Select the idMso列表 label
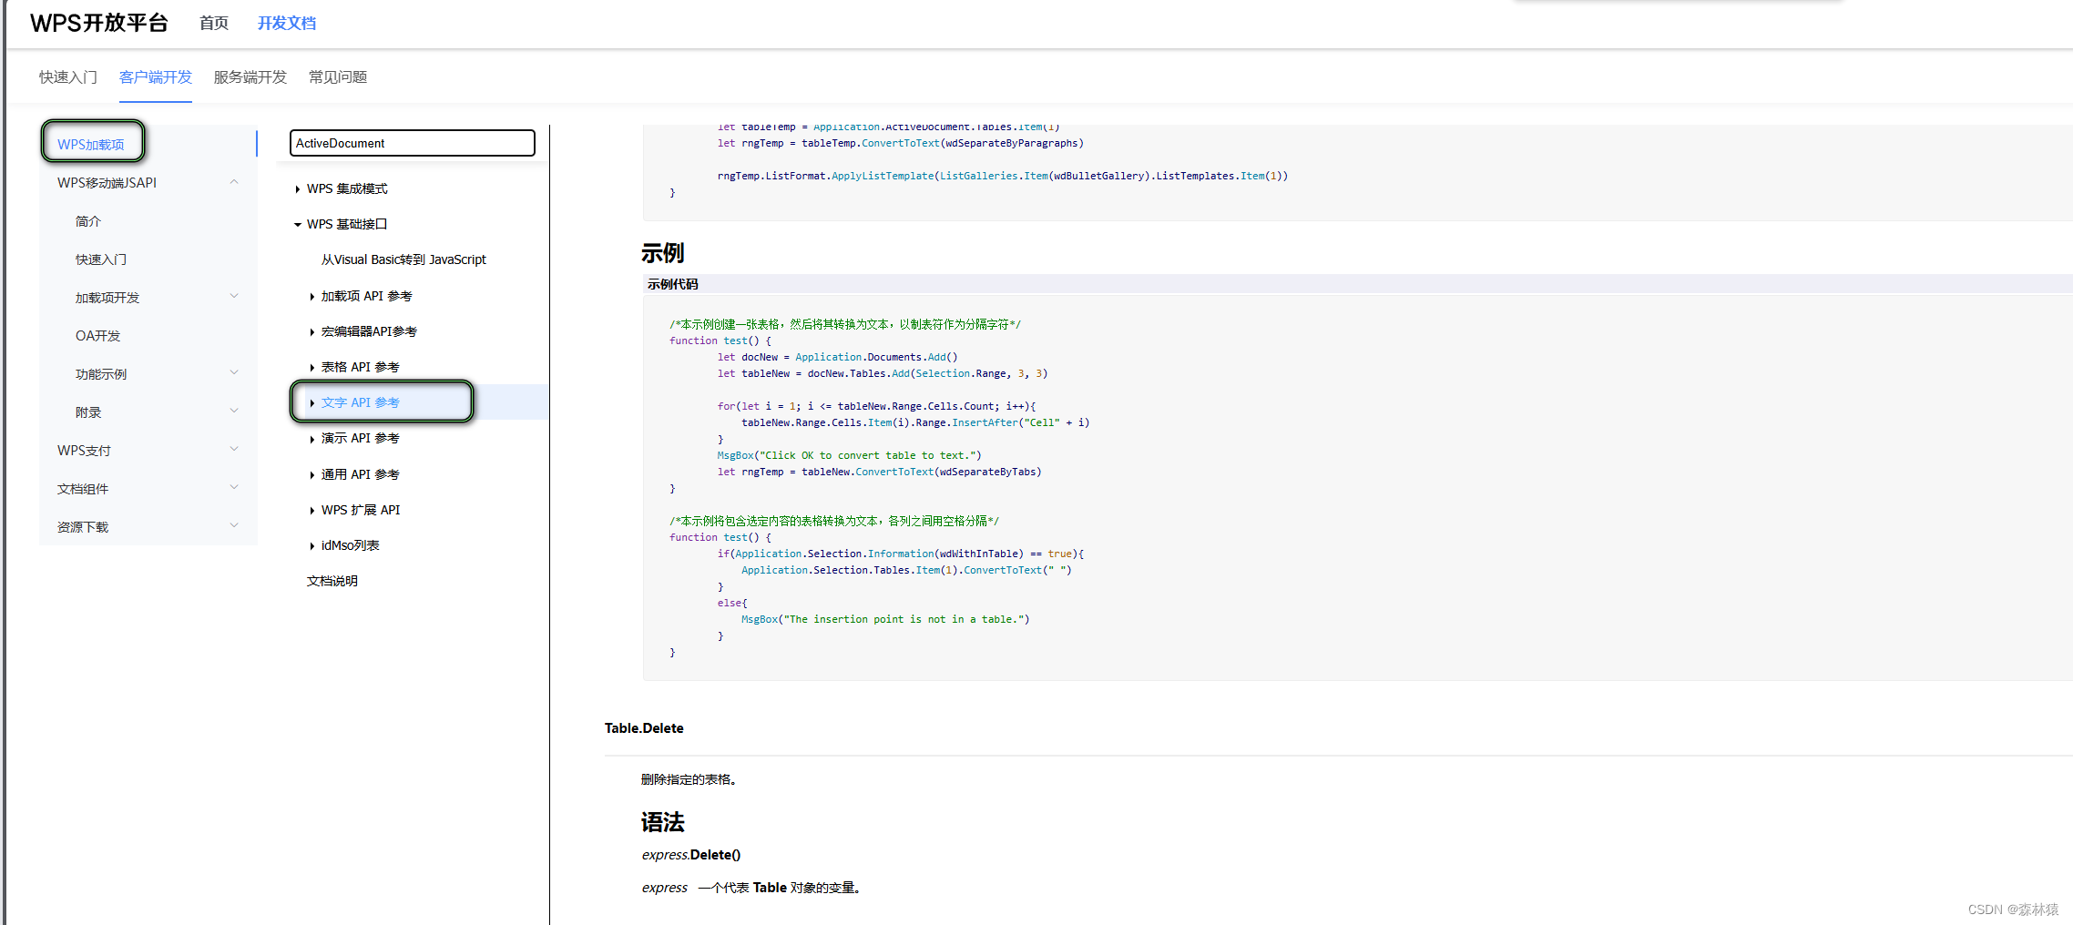The height and width of the screenshot is (925, 2073). pyautogui.click(x=351, y=545)
